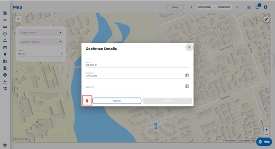This screenshot has width=275, height=149.
Task: Open the employees group icon in the sidebar
Action: click(5, 27)
